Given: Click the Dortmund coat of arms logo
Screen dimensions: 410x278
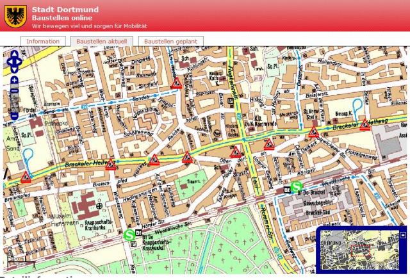Looking at the screenshot, I should point(15,16).
